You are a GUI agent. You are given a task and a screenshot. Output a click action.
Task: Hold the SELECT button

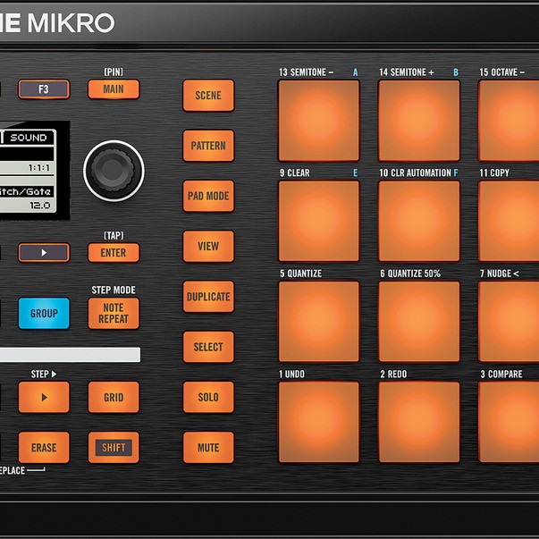coord(208,347)
